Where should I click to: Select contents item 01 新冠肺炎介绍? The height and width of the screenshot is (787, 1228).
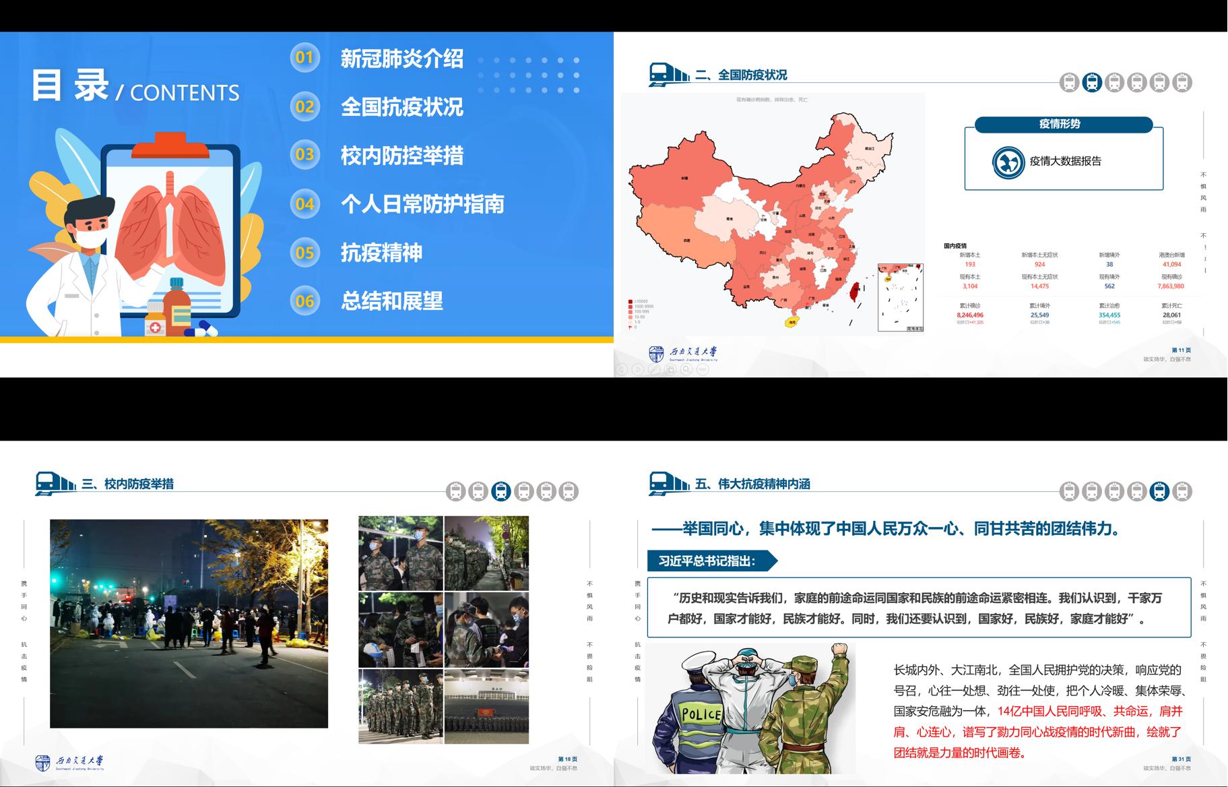pos(401,59)
